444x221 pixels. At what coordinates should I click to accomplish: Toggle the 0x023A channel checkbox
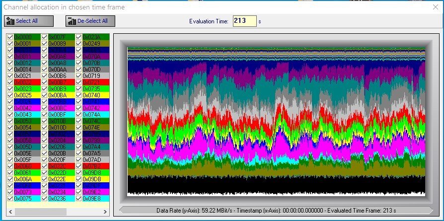(x=79, y=37)
